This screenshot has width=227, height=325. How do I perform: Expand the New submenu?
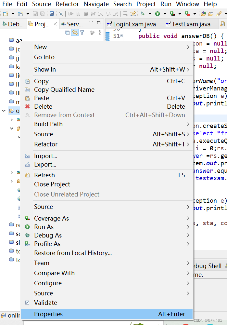(x=40, y=47)
